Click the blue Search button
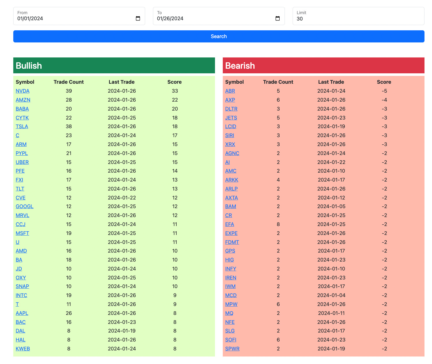The image size is (432, 364). pos(219,36)
